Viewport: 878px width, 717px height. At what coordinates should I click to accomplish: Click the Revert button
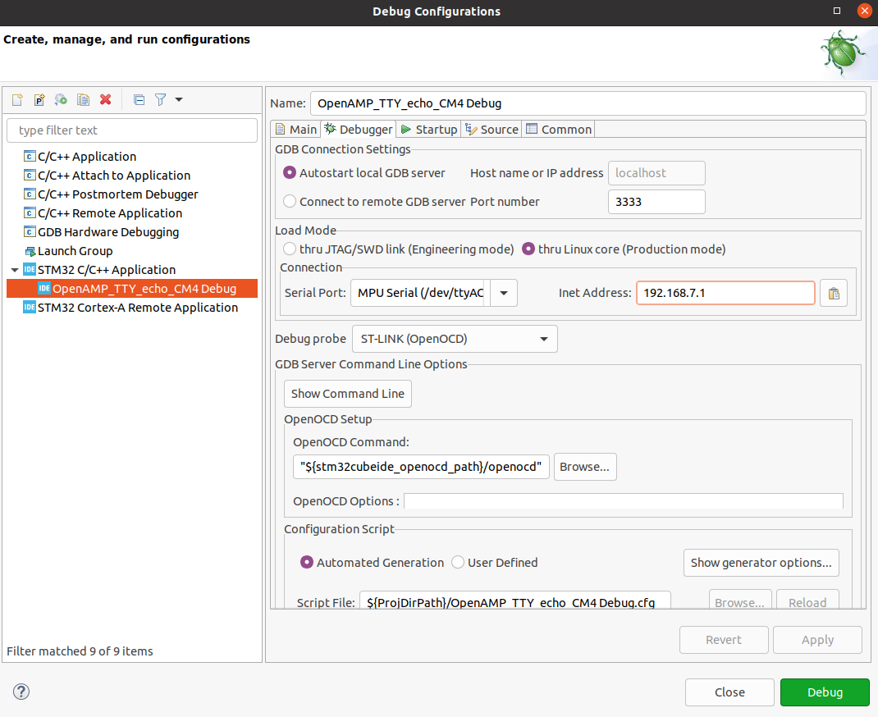(724, 640)
